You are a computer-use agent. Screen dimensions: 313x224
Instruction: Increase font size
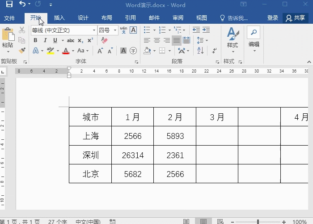click(x=101, y=51)
